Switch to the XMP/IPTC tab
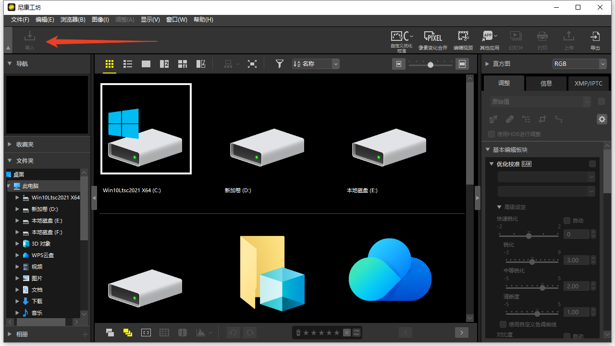This screenshot has width=615, height=346. click(588, 83)
